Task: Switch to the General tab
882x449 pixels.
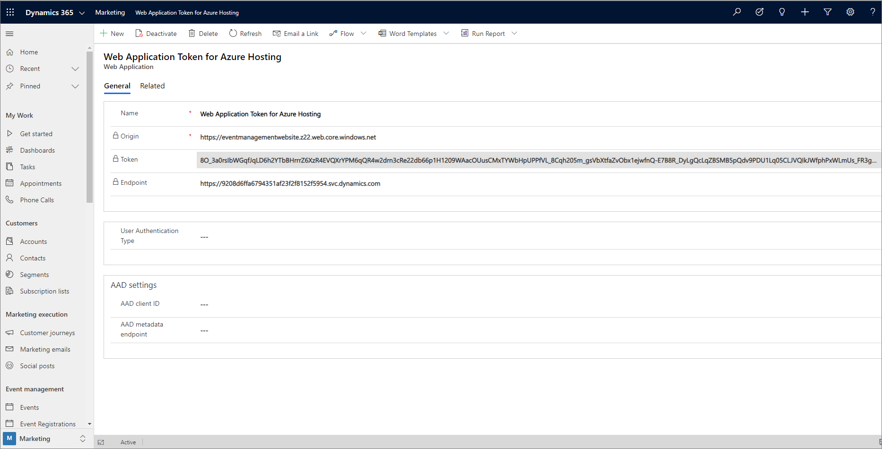Action: pyautogui.click(x=117, y=86)
